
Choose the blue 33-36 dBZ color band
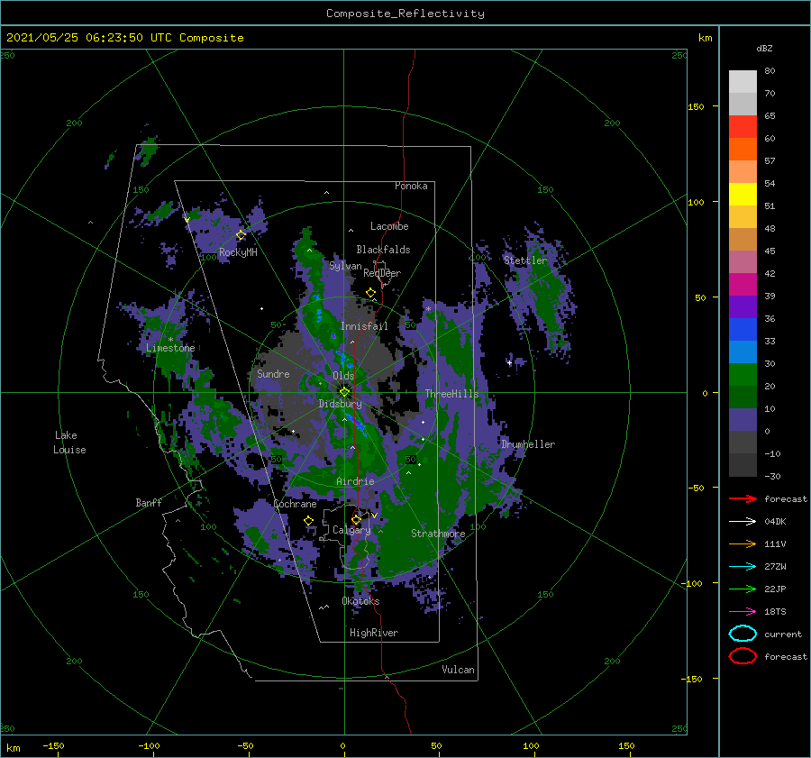pyautogui.click(x=743, y=330)
